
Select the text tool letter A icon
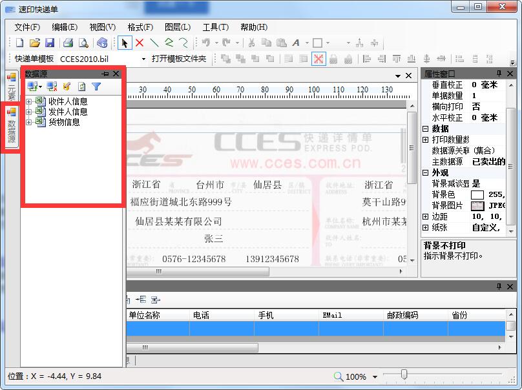(297, 43)
